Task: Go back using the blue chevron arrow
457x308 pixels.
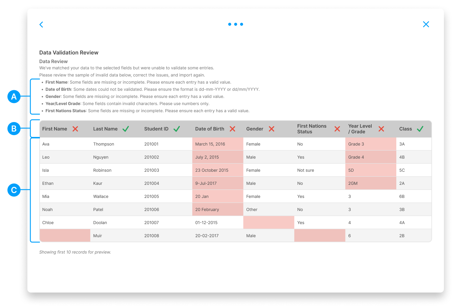Action: (41, 24)
